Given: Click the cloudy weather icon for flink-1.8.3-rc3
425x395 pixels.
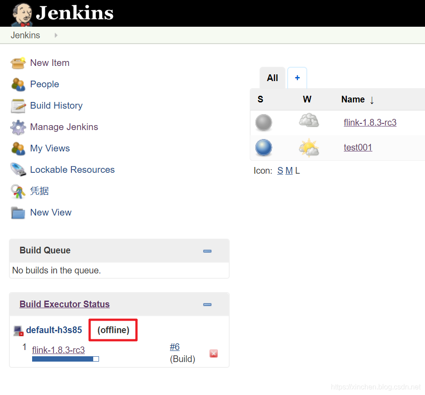Looking at the screenshot, I should click(x=309, y=121).
